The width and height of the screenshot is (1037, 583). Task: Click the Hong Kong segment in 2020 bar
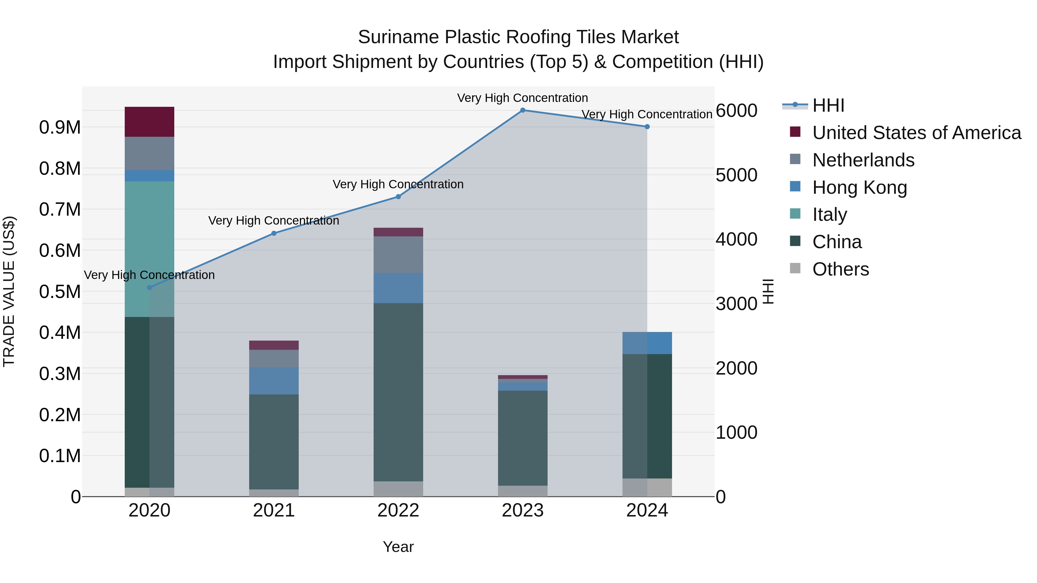149,176
